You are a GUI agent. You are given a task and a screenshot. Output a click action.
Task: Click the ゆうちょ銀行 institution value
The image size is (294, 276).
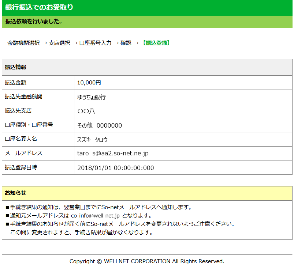pyautogui.click(x=92, y=97)
